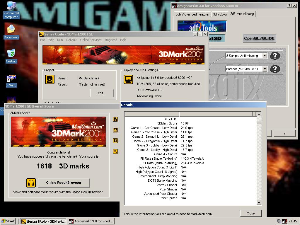Viewport: 300px width, 225px height.
Task: Click the yellow floppy-disk save icon
Action: (x=115, y=130)
